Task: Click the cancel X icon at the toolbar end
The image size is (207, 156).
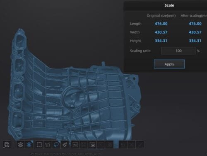Action: [131, 145]
